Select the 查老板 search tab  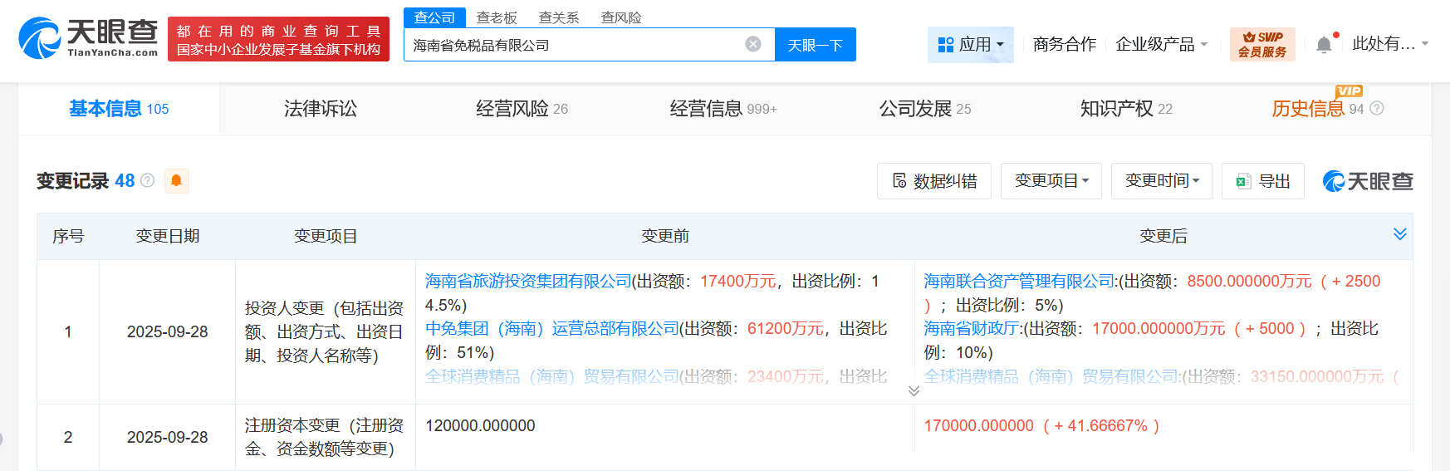click(497, 17)
